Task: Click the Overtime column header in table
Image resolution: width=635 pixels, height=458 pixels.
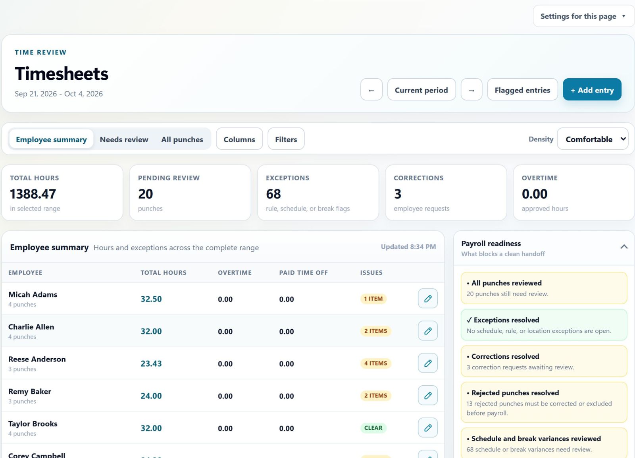Action: coord(235,272)
